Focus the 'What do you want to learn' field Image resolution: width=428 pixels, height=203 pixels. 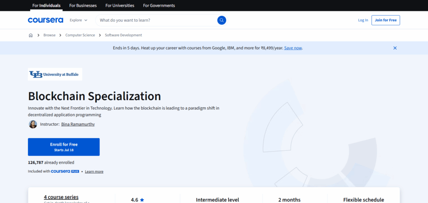[x=157, y=20]
